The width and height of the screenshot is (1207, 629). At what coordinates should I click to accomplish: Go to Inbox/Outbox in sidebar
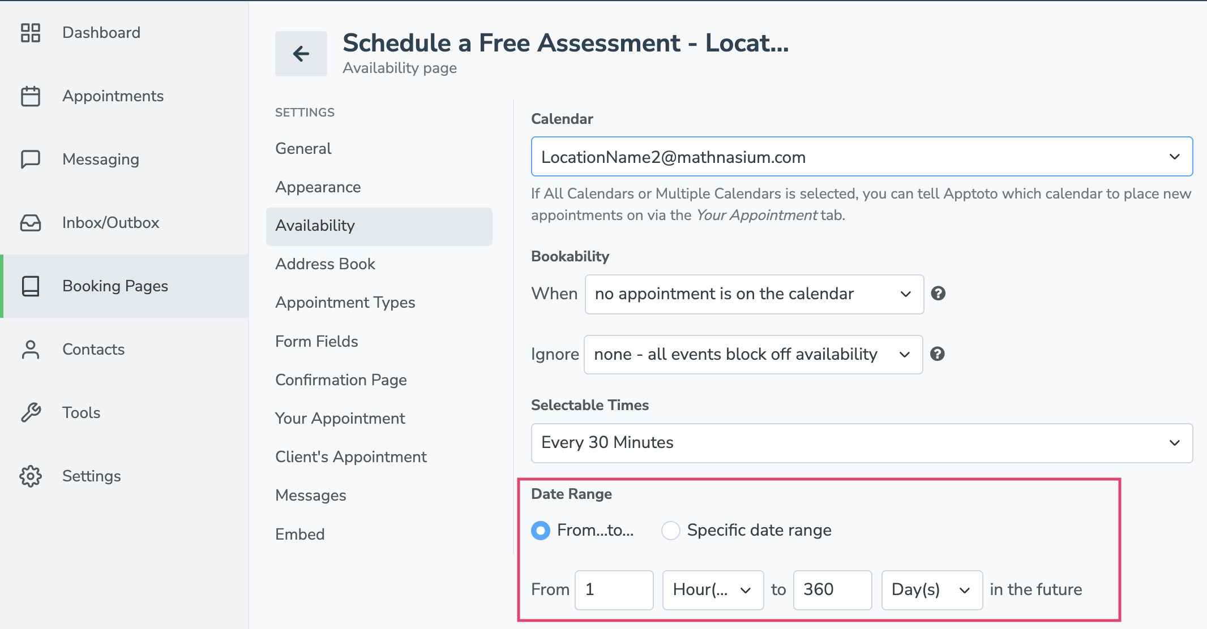[124, 223]
